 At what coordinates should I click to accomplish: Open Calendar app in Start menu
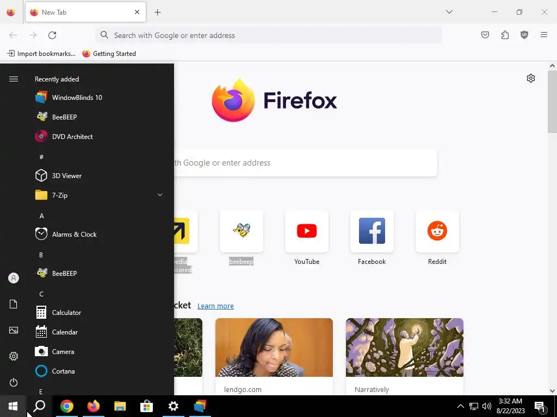point(100,332)
